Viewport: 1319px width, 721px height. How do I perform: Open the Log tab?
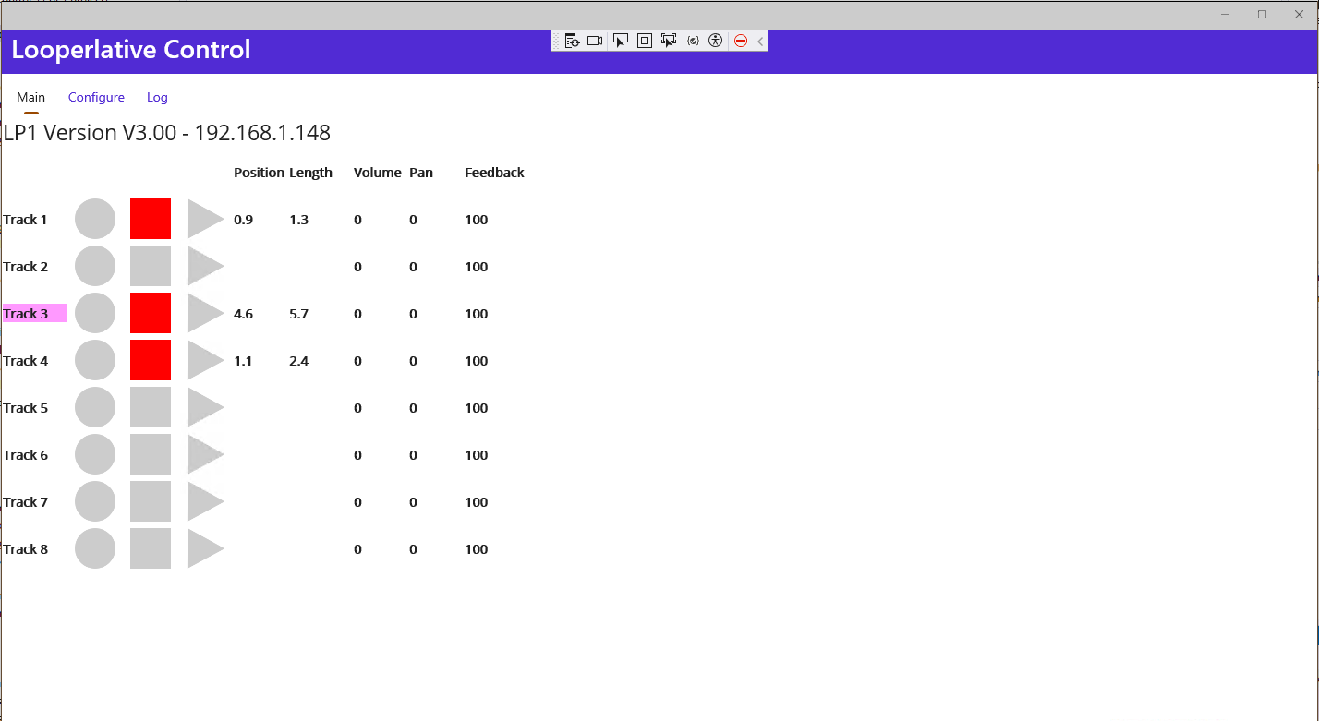point(157,97)
